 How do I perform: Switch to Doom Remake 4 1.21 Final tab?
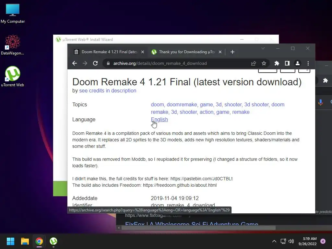109,52
